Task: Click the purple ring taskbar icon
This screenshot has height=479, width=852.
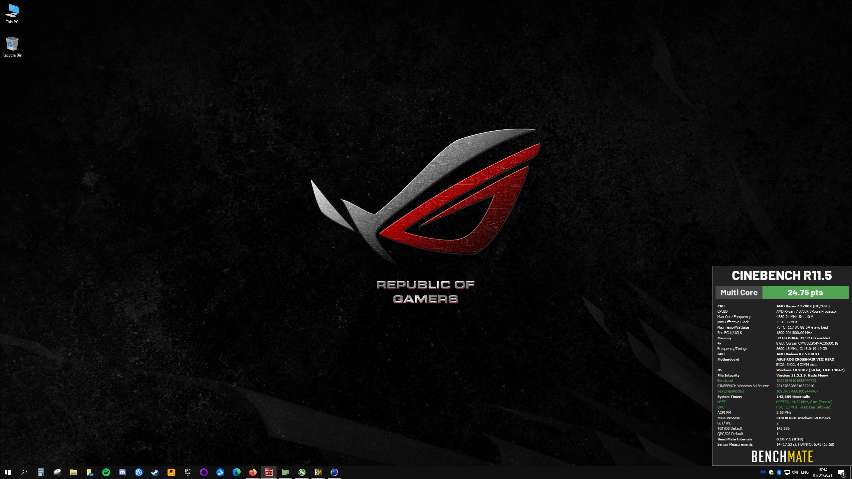Action: [204, 472]
